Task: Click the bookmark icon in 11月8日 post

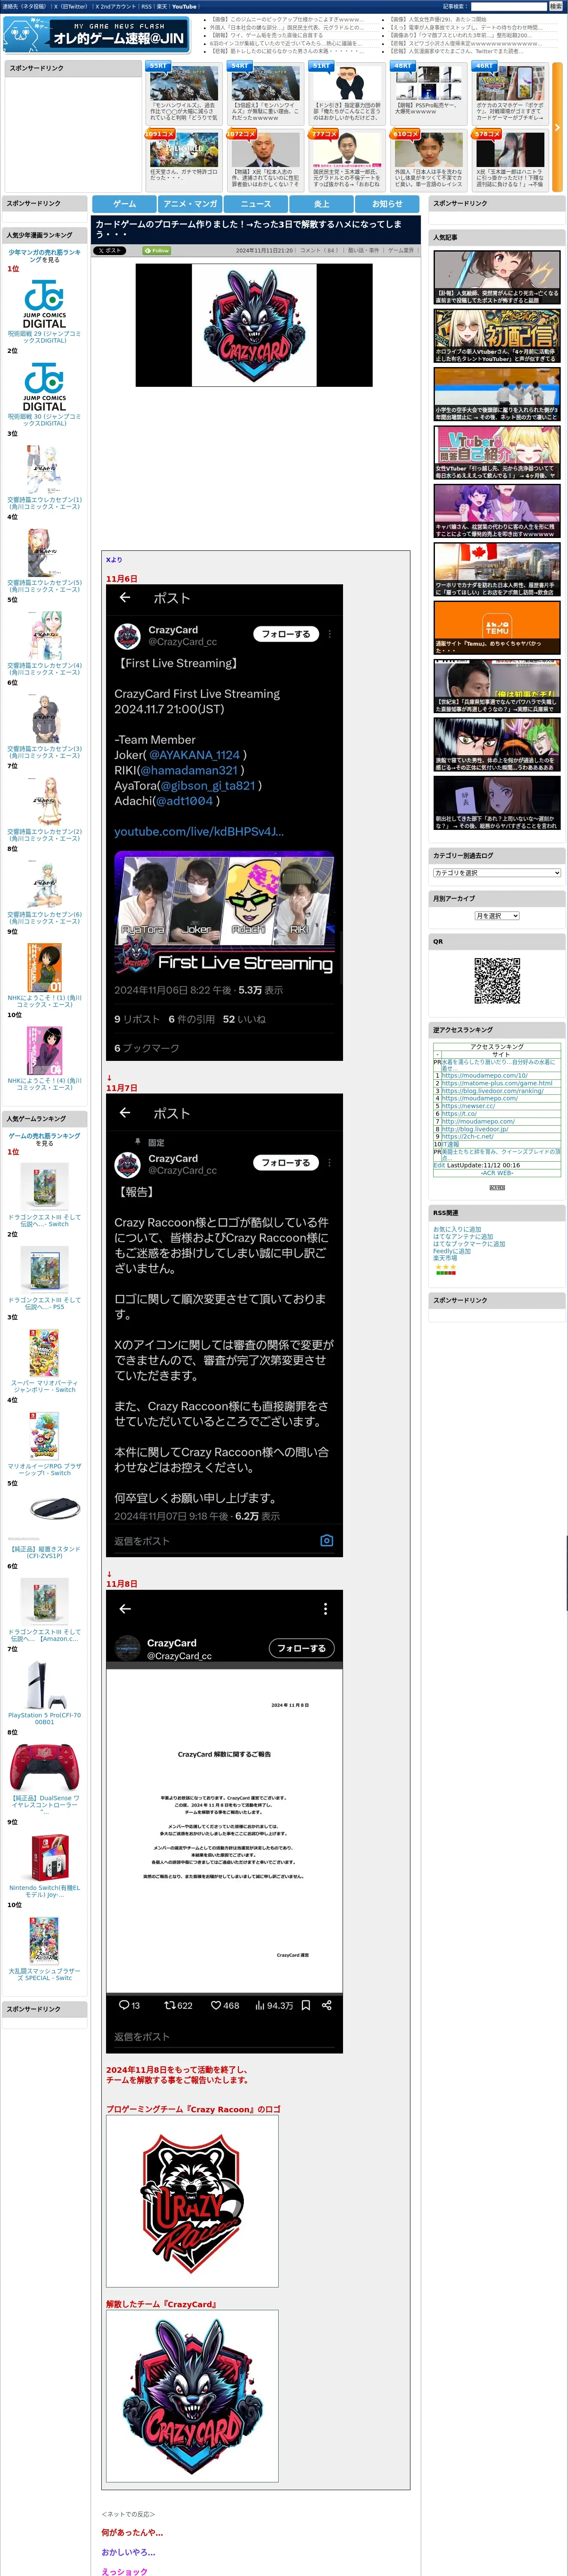Action: [x=306, y=2004]
